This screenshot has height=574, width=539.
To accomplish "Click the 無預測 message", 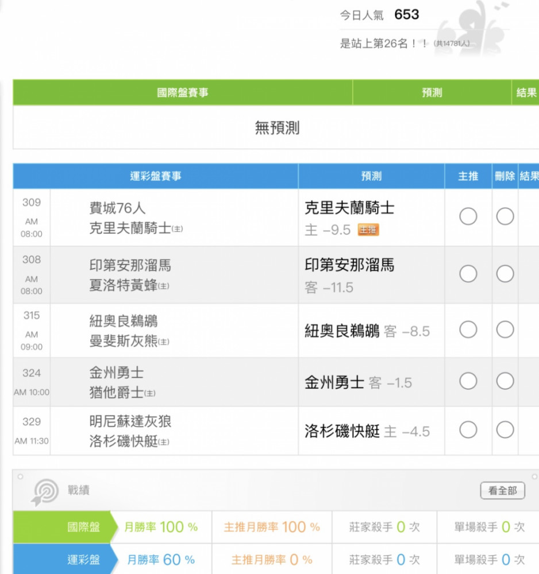I will pos(278,128).
